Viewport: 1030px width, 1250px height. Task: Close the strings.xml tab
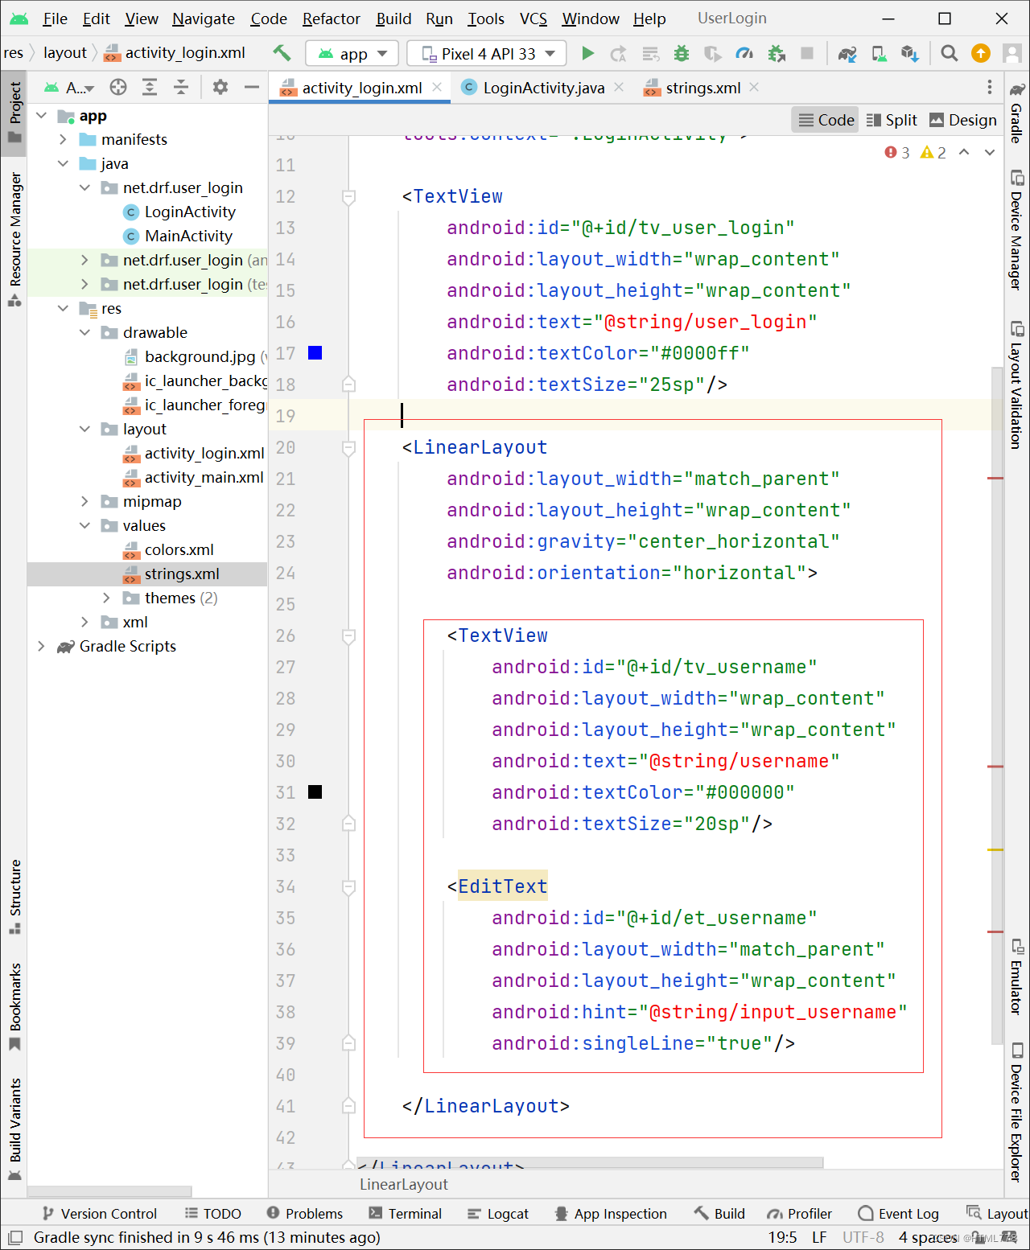(754, 87)
